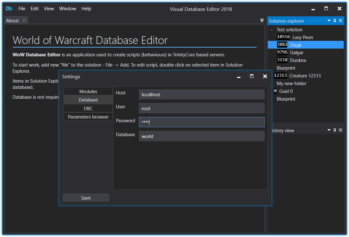Minimize the Settings dialog
The width and height of the screenshot is (349, 237).
coord(239,77)
